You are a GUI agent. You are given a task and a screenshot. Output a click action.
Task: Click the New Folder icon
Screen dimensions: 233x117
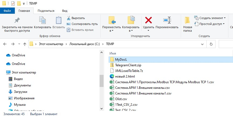pos(188,20)
